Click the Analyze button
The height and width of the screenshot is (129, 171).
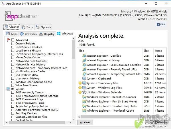point(85,122)
